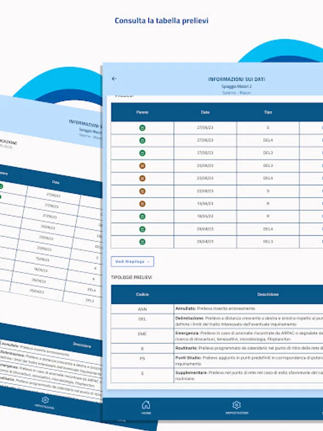Select the DEL3 type cell in the 20/06/23 row
This screenshot has width=323, height=431.
coord(268,166)
